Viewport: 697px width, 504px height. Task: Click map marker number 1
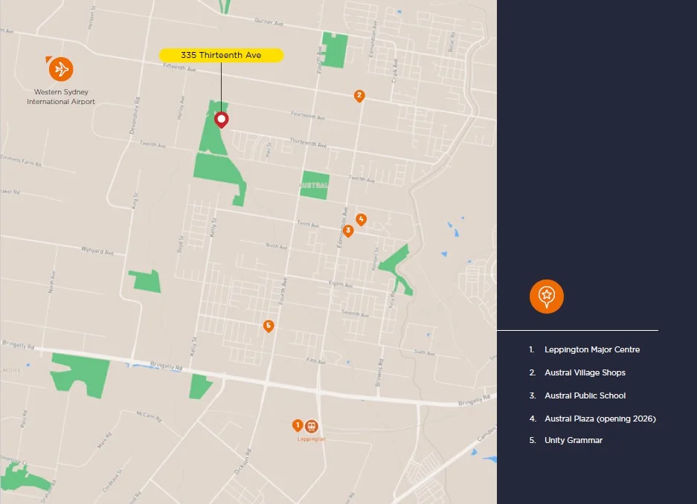[x=298, y=425]
